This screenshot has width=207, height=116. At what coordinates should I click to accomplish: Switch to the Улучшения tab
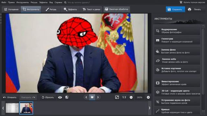click(x=11, y=9)
